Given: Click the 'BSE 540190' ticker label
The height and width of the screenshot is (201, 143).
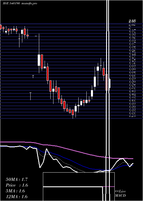Looking at the screenshot, I should pyautogui.click(x=11, y=3).
